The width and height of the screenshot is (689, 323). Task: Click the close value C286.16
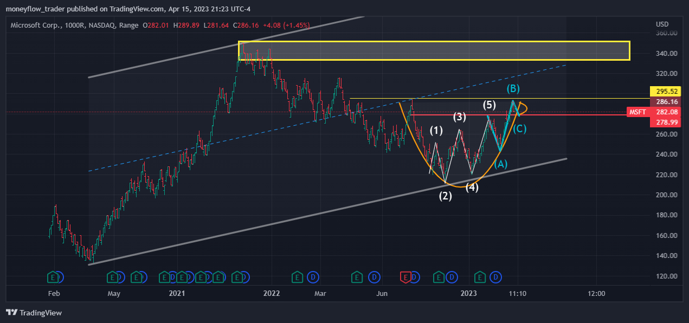click(x=246, y=25)
